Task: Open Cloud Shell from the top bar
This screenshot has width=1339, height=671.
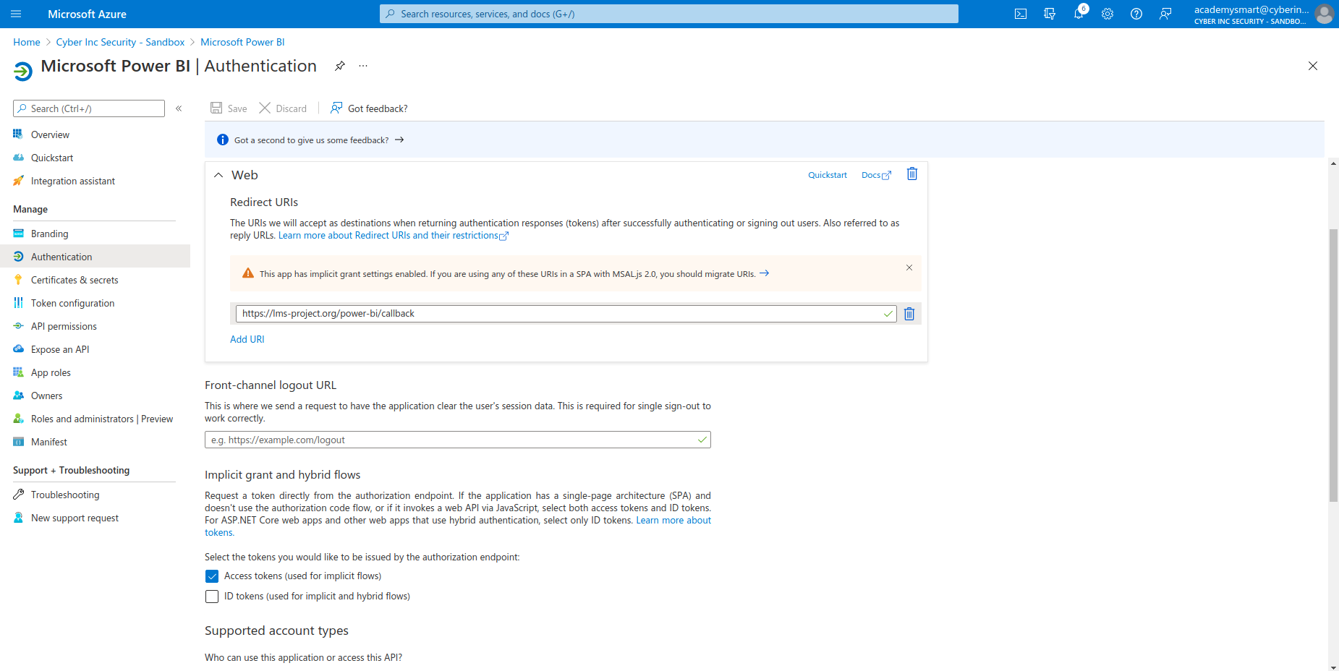Action: [1021, 14]
